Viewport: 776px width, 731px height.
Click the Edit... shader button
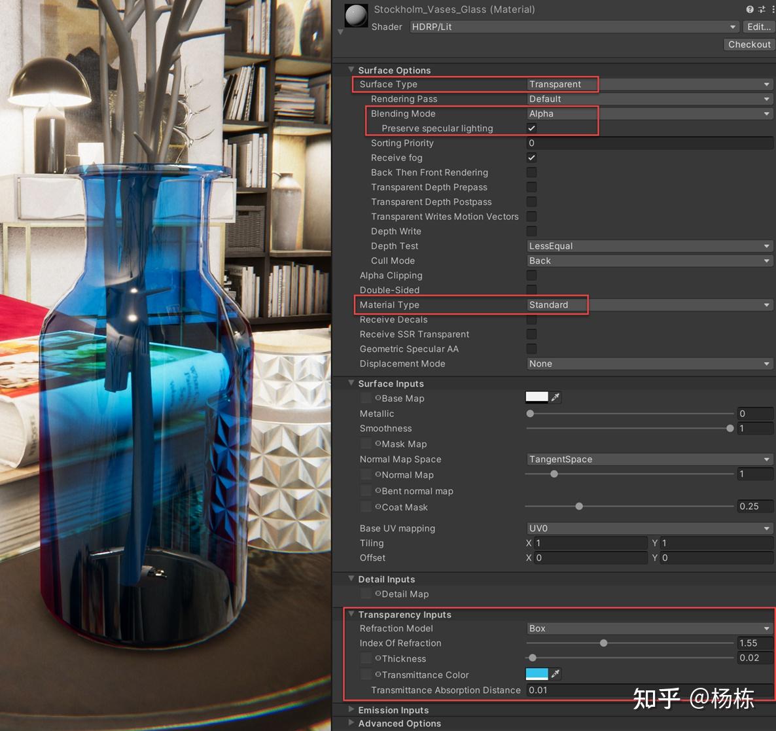tap(758, 27)
